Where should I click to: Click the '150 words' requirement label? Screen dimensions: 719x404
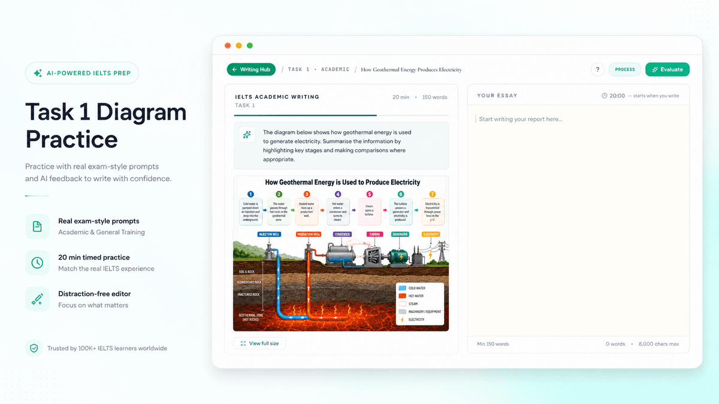(434, 97)
